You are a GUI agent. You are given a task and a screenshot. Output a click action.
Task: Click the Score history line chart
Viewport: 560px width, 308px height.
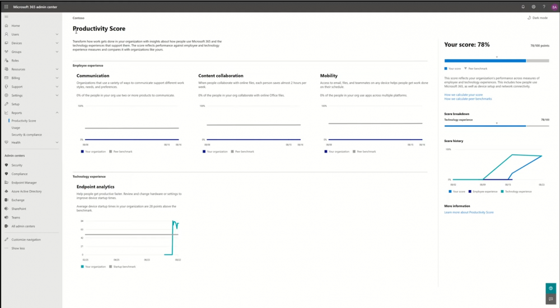[496, 166]
